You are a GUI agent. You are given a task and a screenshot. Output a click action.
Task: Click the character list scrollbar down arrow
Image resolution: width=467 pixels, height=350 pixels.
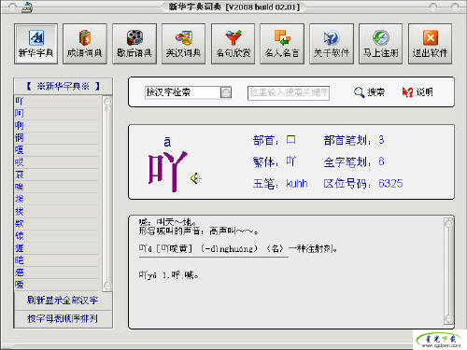click(107, 286)
